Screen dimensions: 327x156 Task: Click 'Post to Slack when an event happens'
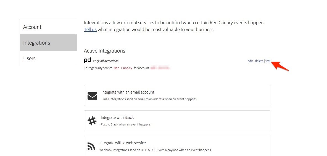(x=126, y=124)
